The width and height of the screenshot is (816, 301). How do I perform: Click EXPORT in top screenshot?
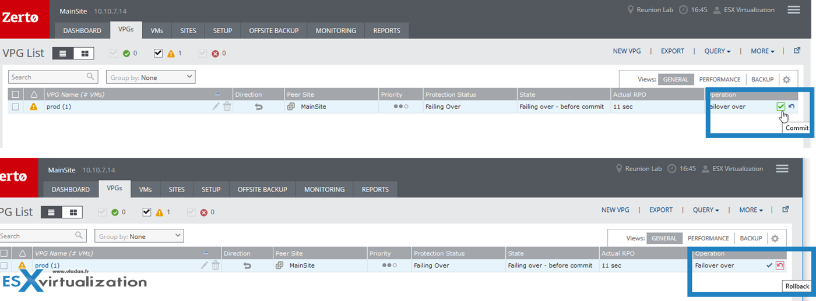(x=673, y=51)
